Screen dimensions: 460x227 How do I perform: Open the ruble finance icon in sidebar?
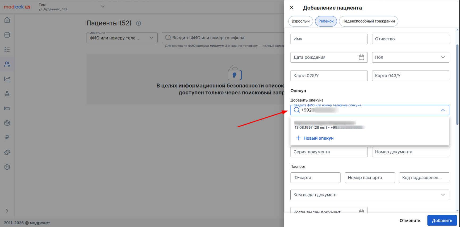click(7, 138)
